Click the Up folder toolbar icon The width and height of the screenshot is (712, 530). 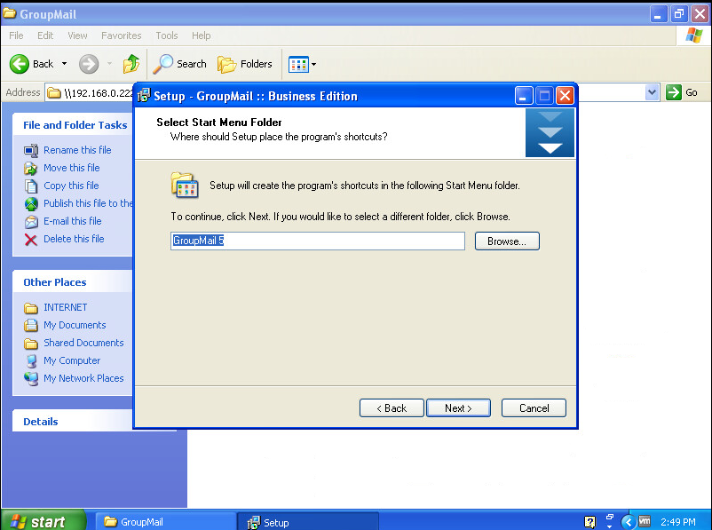point(131,64)
